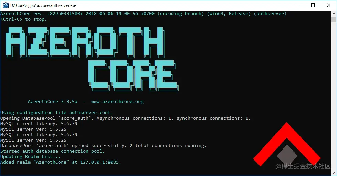Click the scrollbar down arrow
337x176 pixels.
point(334,173)
